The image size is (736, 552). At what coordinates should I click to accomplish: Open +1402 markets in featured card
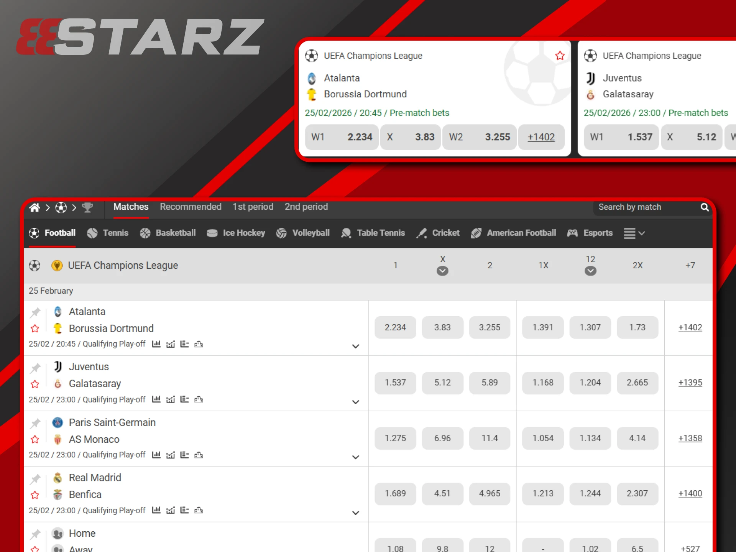tap(541, 137)
